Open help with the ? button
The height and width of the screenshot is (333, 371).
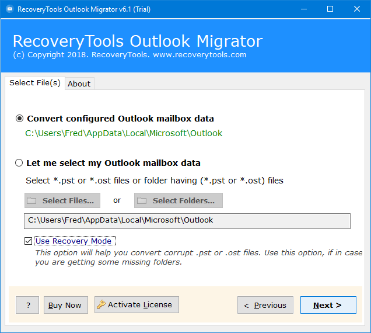27,305
